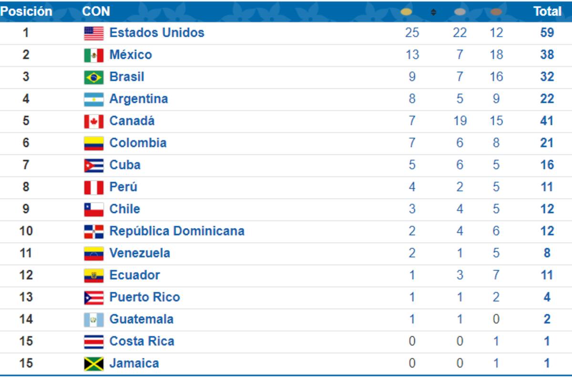Click the Cuba flag icon
572x377 pixels.
[93, 165]
